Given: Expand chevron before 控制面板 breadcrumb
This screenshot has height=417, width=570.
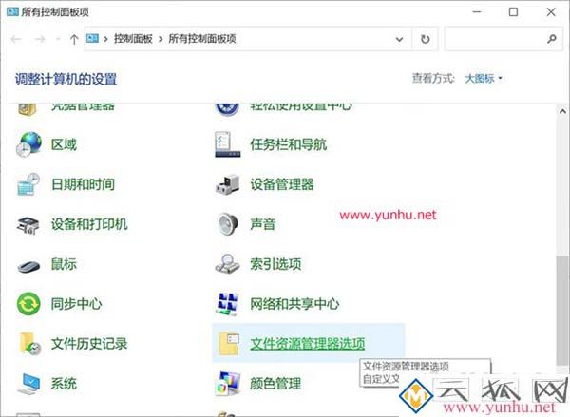Looking at the screenshot, I should [x=105, y=39].
